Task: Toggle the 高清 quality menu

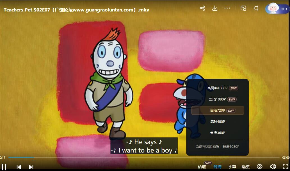Action: pos(218,167)
